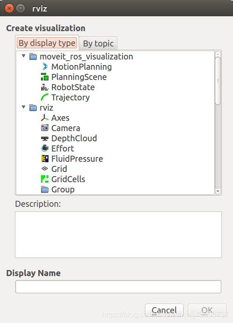Collapse the moveit_ros_visualization tree node

tap(24, 56)
